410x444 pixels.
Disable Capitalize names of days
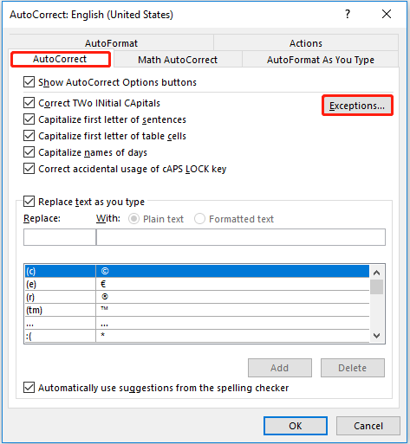tap(29, 152)
